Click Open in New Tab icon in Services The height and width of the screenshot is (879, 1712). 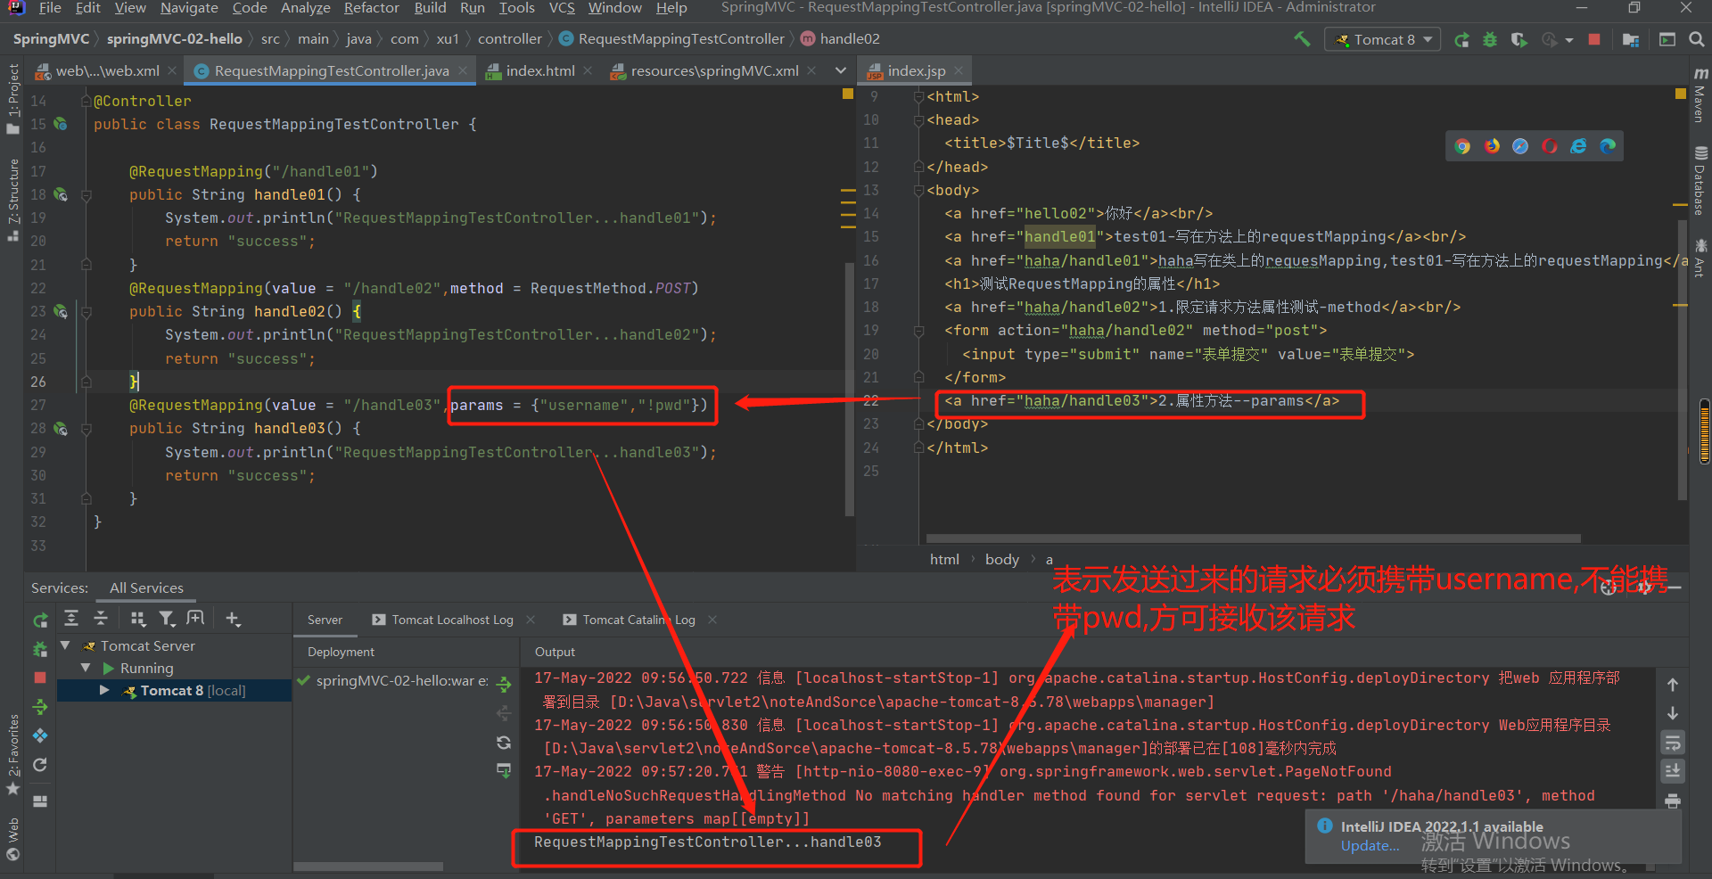click(x=195, y=618)
